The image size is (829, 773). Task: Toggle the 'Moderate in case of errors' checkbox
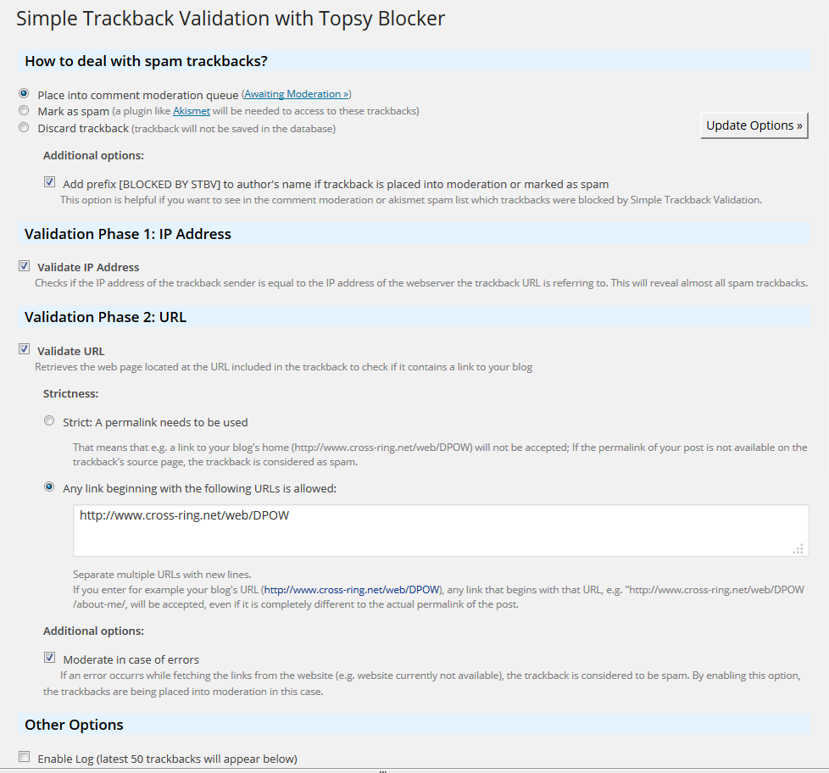(x=49, y=658)
